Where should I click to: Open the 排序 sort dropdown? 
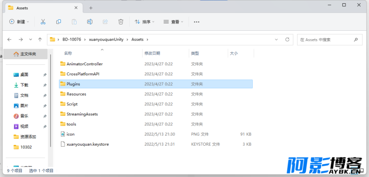144,22
